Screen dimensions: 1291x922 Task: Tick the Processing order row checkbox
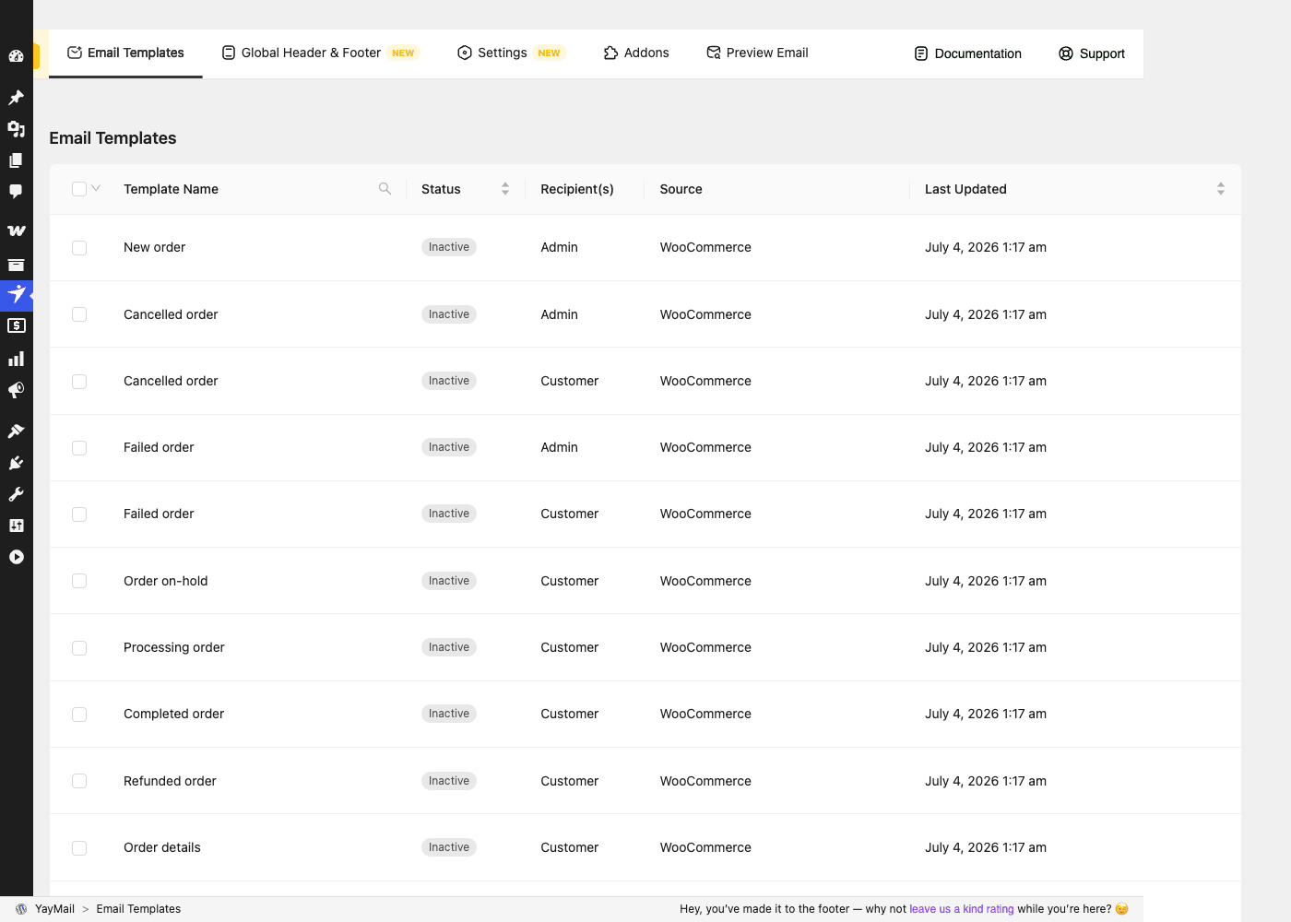coord(79,648)
